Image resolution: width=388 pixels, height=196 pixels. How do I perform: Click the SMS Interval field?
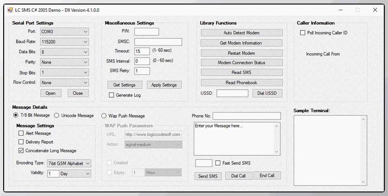[x=142, y=61]
